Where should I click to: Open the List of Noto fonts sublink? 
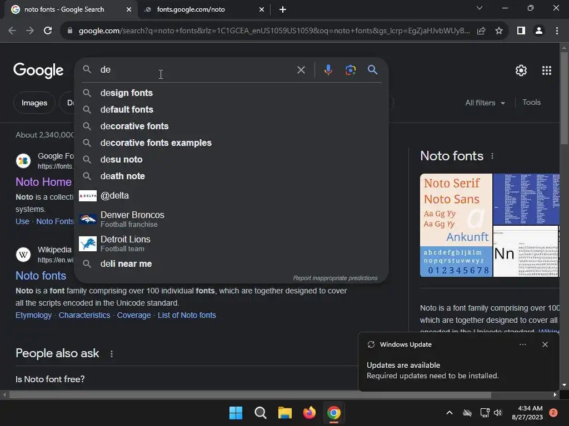(x=187, y=316)
